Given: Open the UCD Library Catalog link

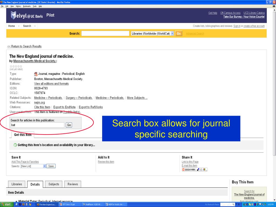Looking at the screenshot, I should (x=254, y=13).
